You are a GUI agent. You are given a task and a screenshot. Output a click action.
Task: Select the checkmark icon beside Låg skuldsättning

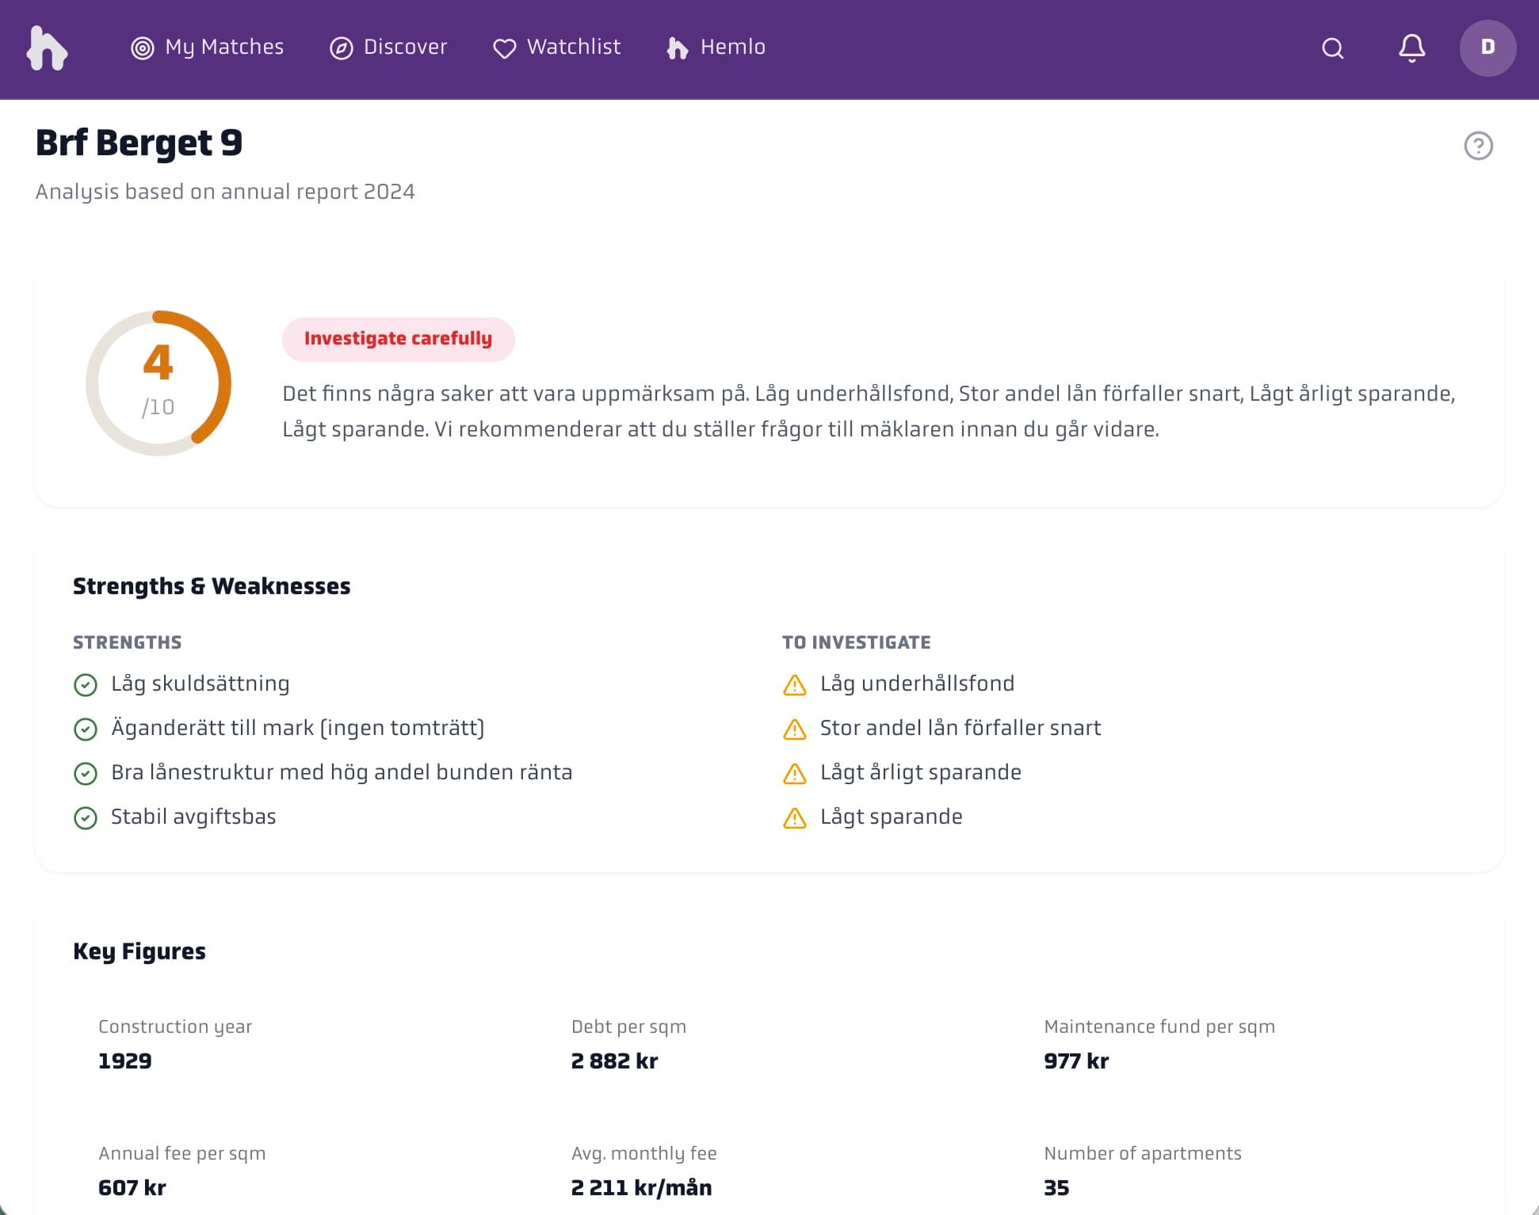coord(86,684)
